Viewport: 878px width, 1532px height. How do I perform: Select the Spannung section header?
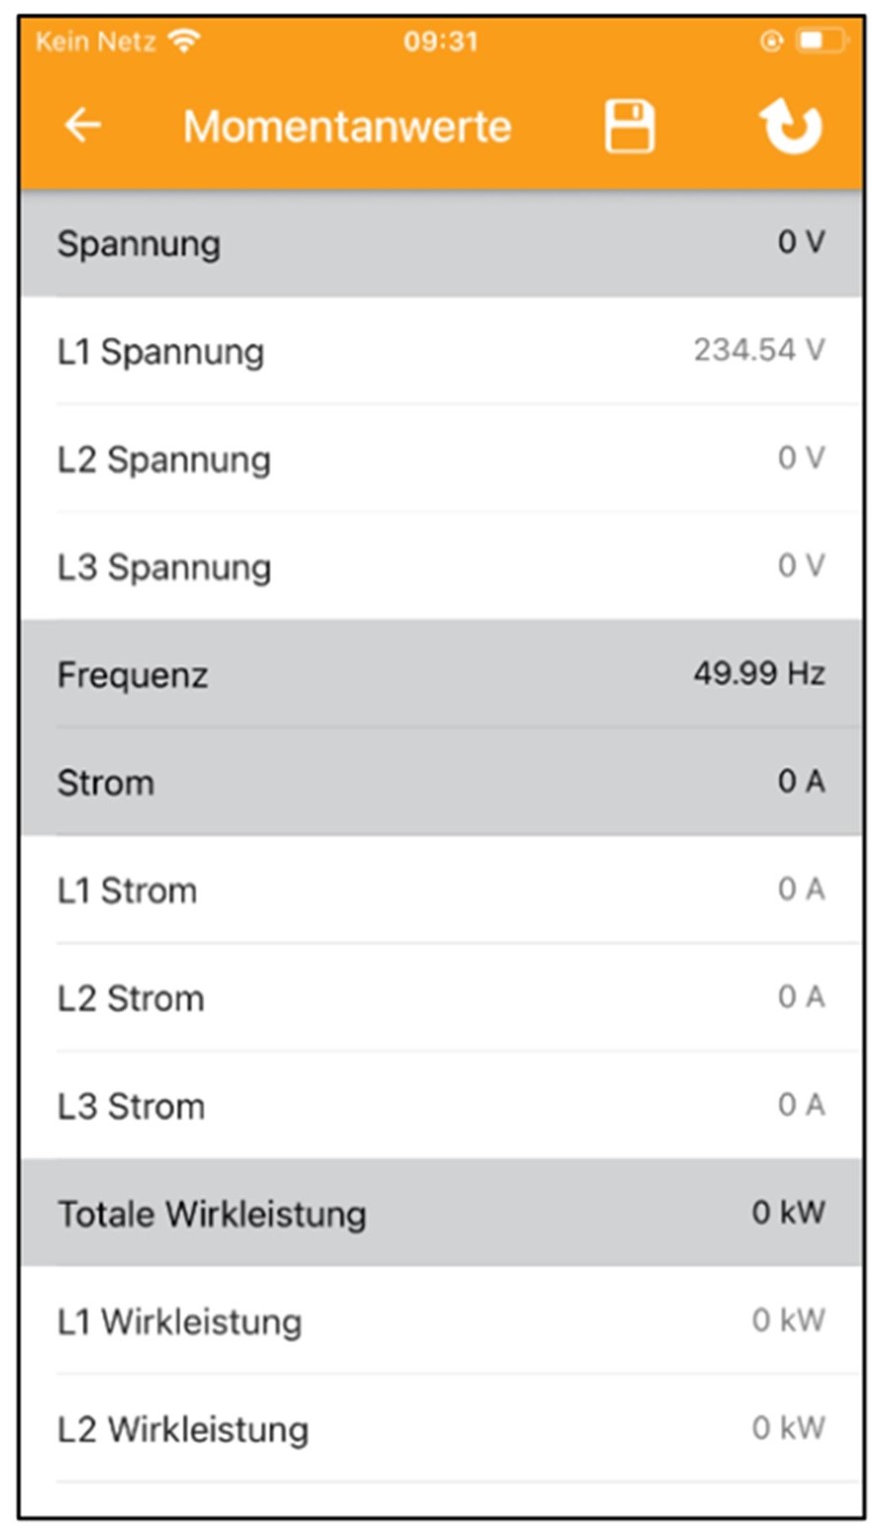click(440, 243)
